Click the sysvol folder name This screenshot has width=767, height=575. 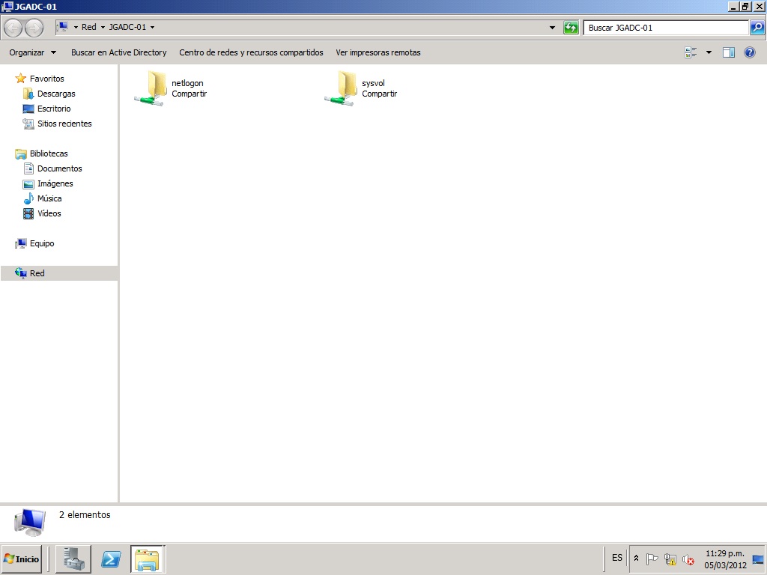(x=373, y=83)
